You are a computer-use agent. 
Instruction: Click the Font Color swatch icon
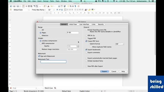(86, 10)
